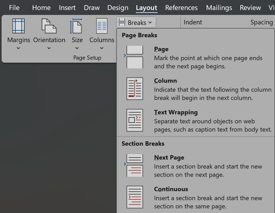Select the Column break icon
This screenshot has height=213, width=275.
click(135, 88)
